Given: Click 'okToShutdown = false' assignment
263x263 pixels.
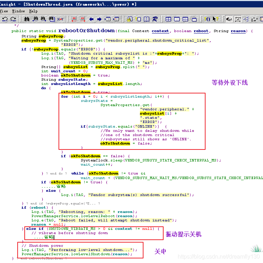Looking at the screenshot, I should tap(126, 143).
